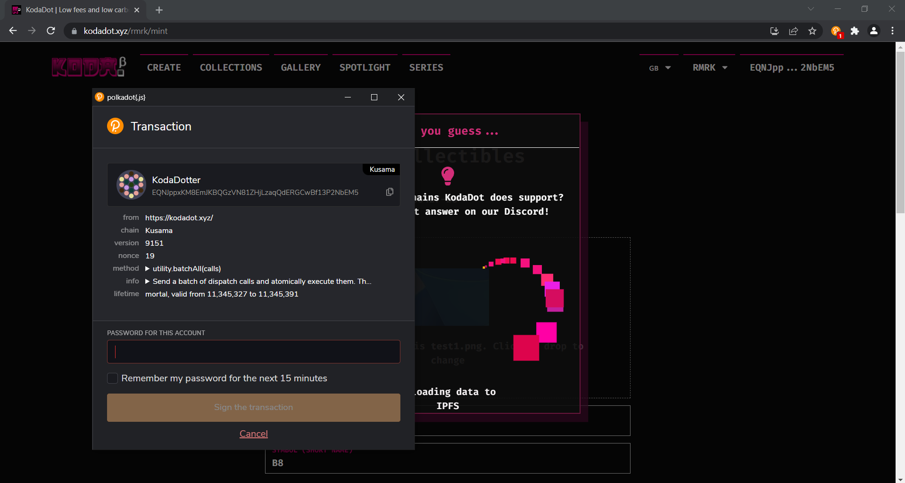Click the install app icon in address bar
Screen dimensions: 905x483
coord(774,31)
